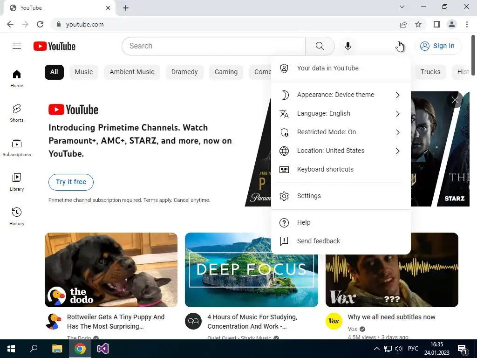Start voice search with microphone icon

click(x=348, y=46)
